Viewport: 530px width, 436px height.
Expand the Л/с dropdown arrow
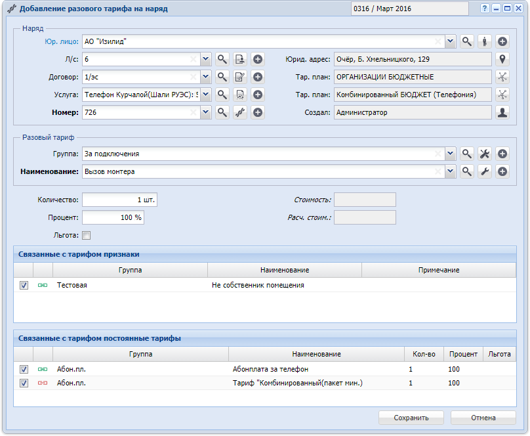(x=205, y=59)
